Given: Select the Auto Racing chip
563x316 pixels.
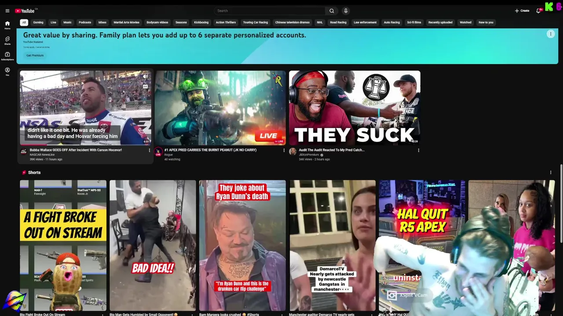Looking at the screenshot, I should [392, 22].
